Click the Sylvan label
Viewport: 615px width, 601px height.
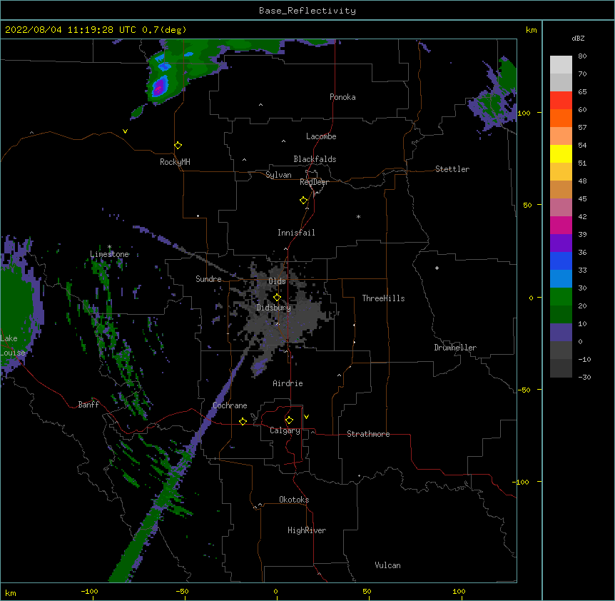click(x=278, y=175)
